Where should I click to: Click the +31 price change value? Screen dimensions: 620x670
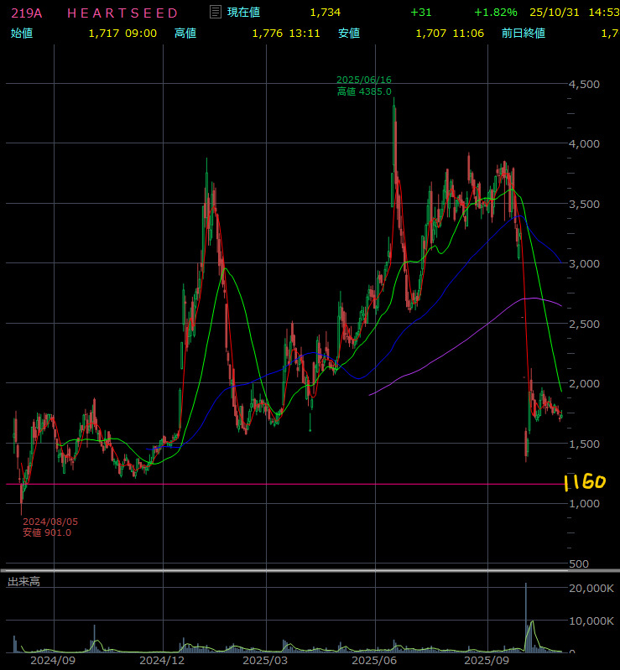point(420,13)
